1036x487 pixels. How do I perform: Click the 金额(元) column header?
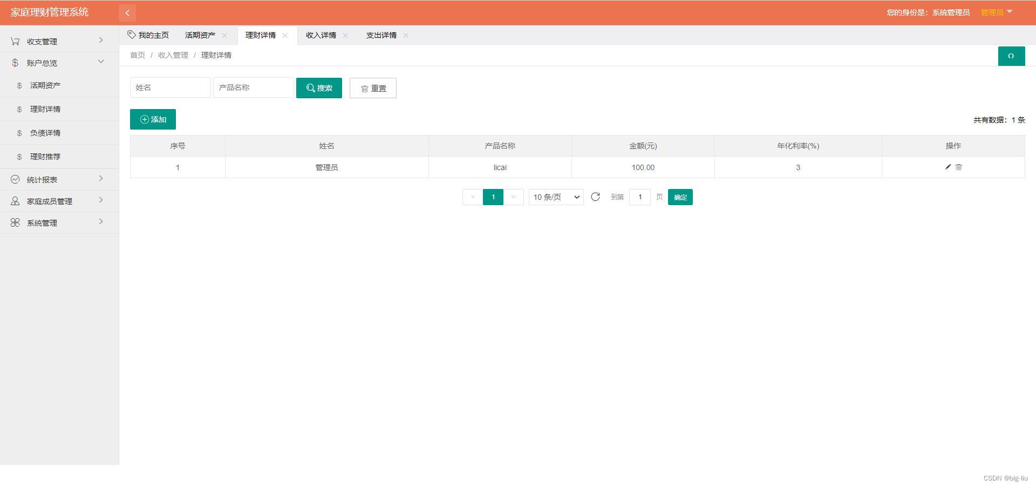[643, 146]
